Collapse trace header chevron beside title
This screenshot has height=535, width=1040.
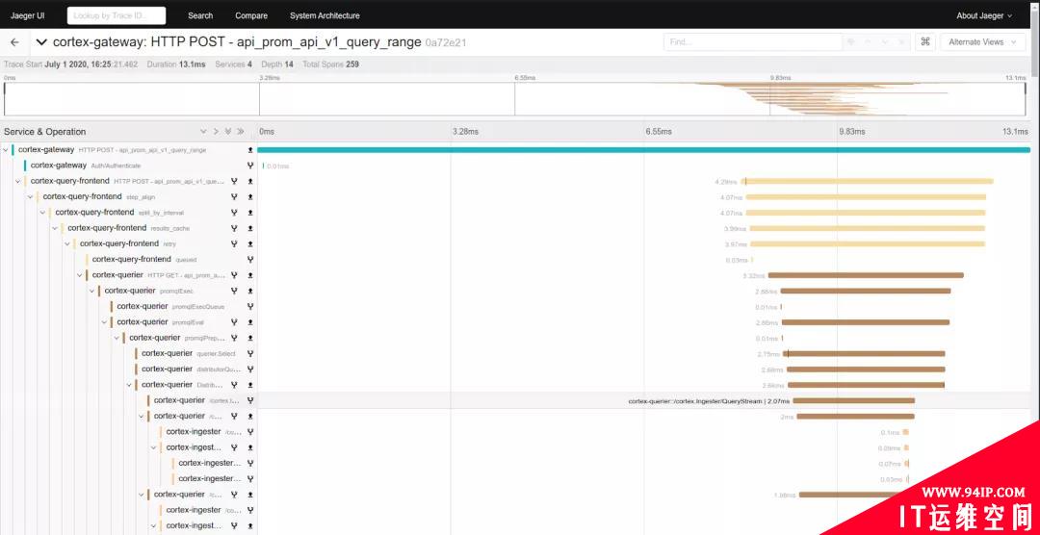(x=41, y=42)
